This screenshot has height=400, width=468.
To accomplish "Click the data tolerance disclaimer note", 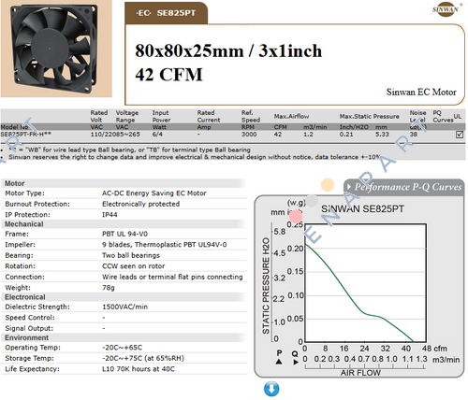I will coord(194,157).
